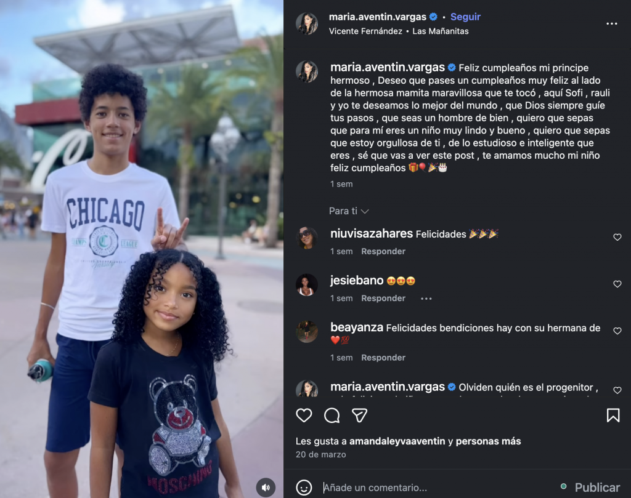Like the post with heart icon

pyautogui.click(x=304, y=415)
